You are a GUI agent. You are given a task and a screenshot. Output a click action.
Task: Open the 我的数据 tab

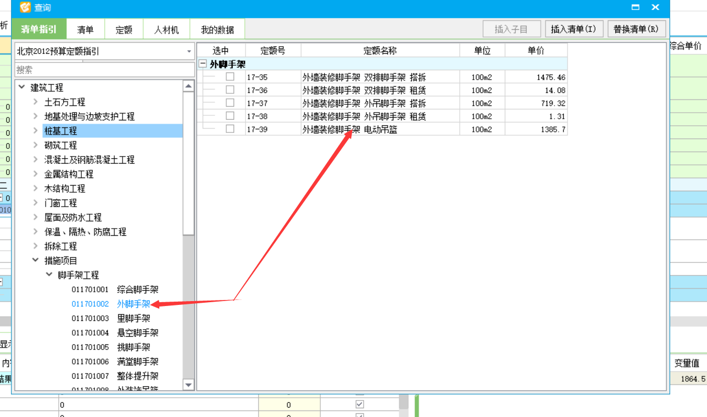coord(217,30)
